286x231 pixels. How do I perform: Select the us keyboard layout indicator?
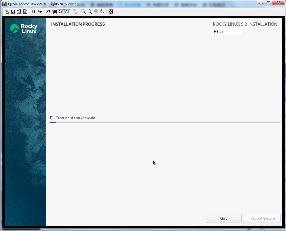227,32
